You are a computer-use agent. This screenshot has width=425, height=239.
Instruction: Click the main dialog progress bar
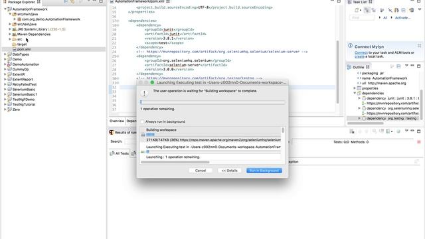coord(212,102)
